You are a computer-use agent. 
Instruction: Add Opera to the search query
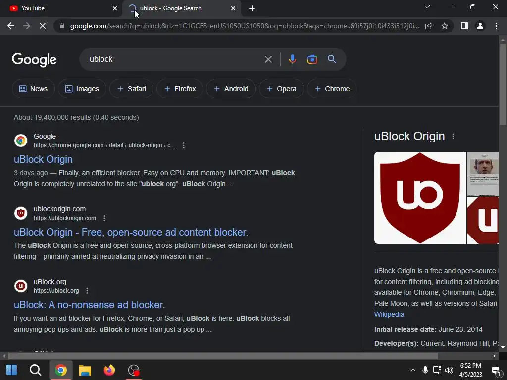281,89
